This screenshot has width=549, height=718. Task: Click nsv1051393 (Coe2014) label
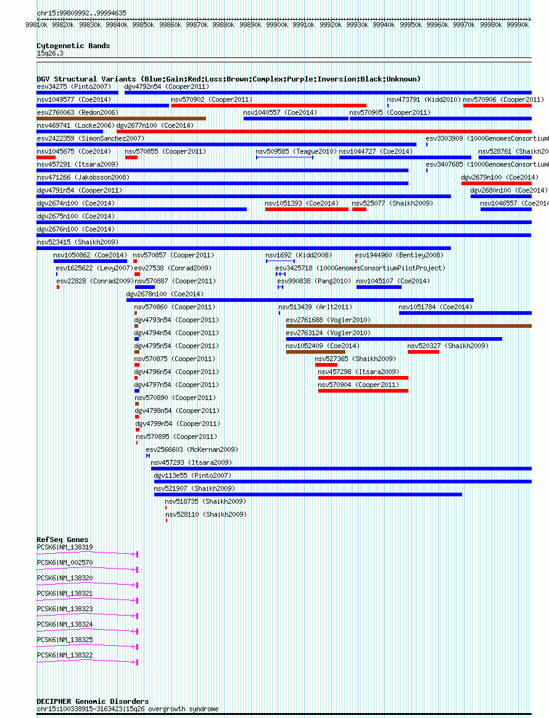302,203
